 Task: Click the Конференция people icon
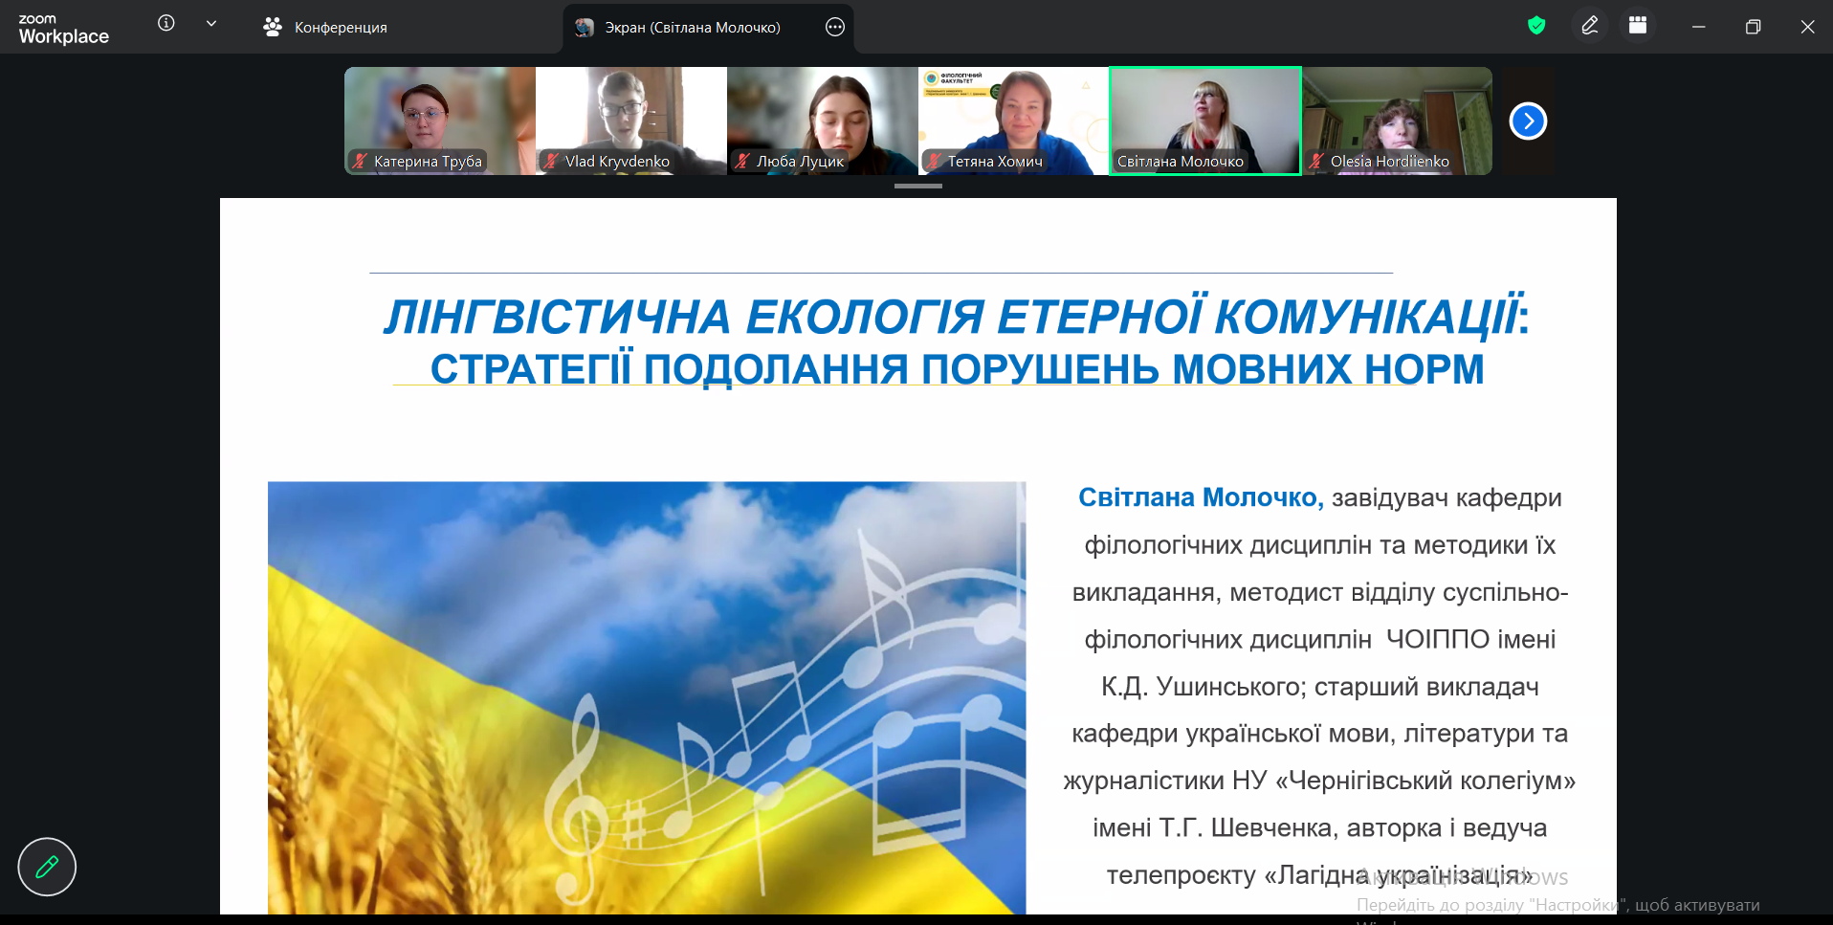273,28
